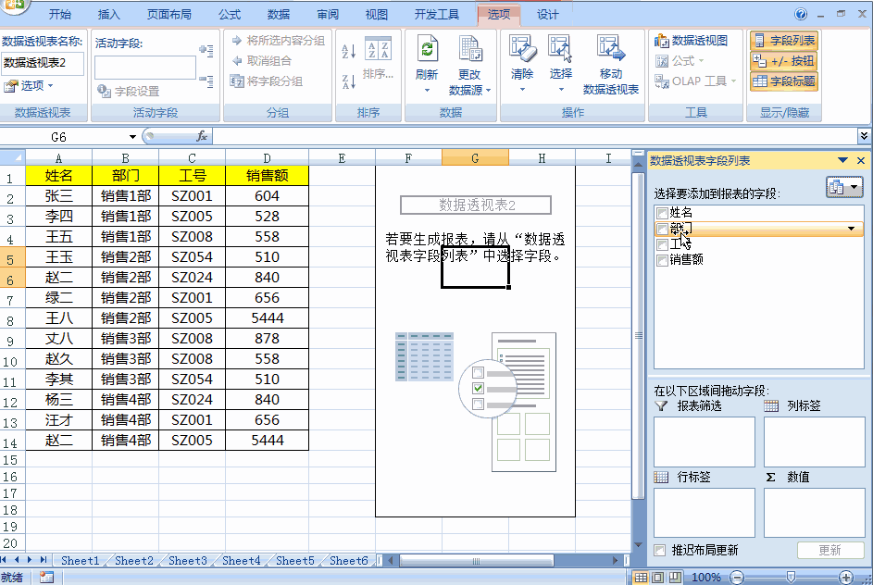The width and height of the screenshot is (873, 585).
Task: Click the sort ascending A-Z icon
Action: (348, 52)
